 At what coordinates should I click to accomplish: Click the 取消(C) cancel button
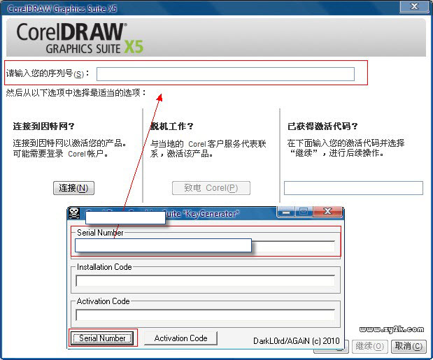pos(409,346)
